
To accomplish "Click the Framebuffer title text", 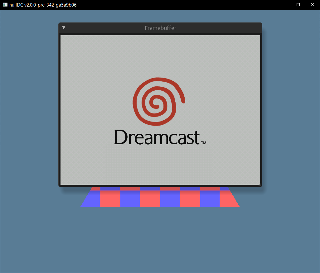I will click(160, 28).
